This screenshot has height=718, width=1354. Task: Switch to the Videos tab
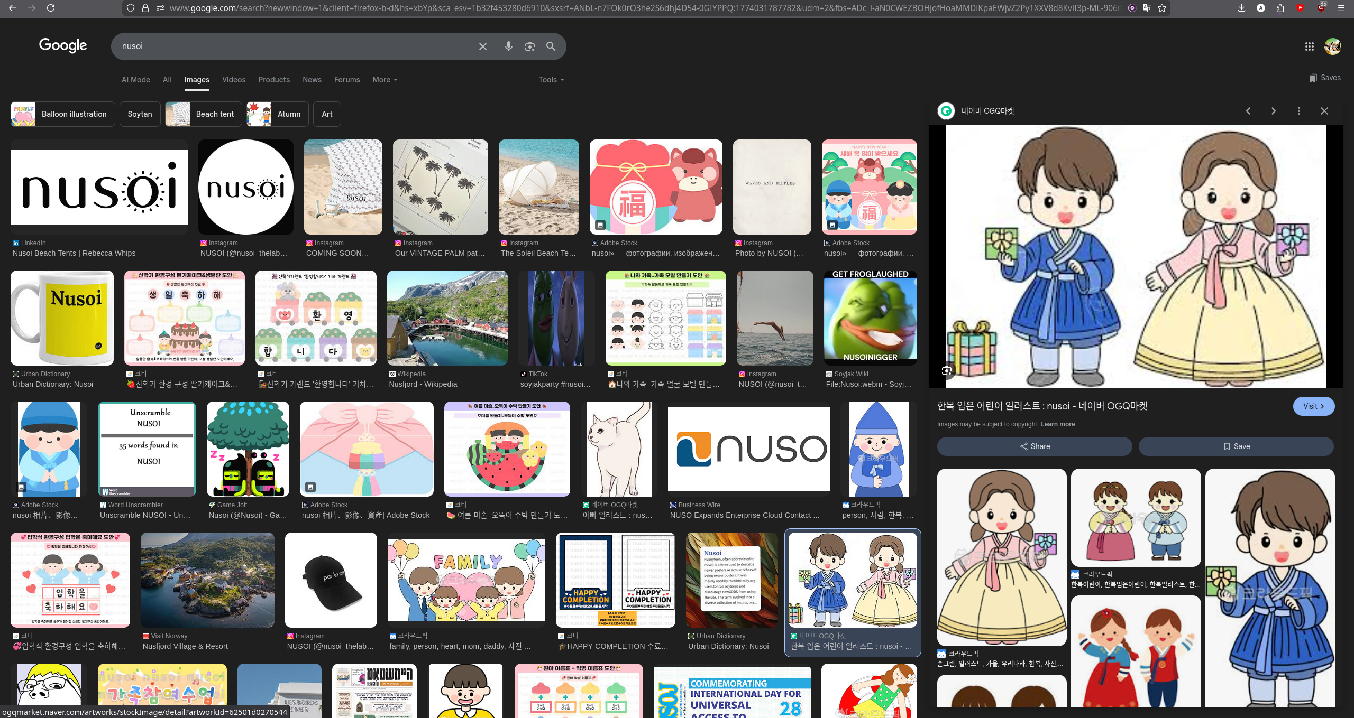[x=233, y=80]
